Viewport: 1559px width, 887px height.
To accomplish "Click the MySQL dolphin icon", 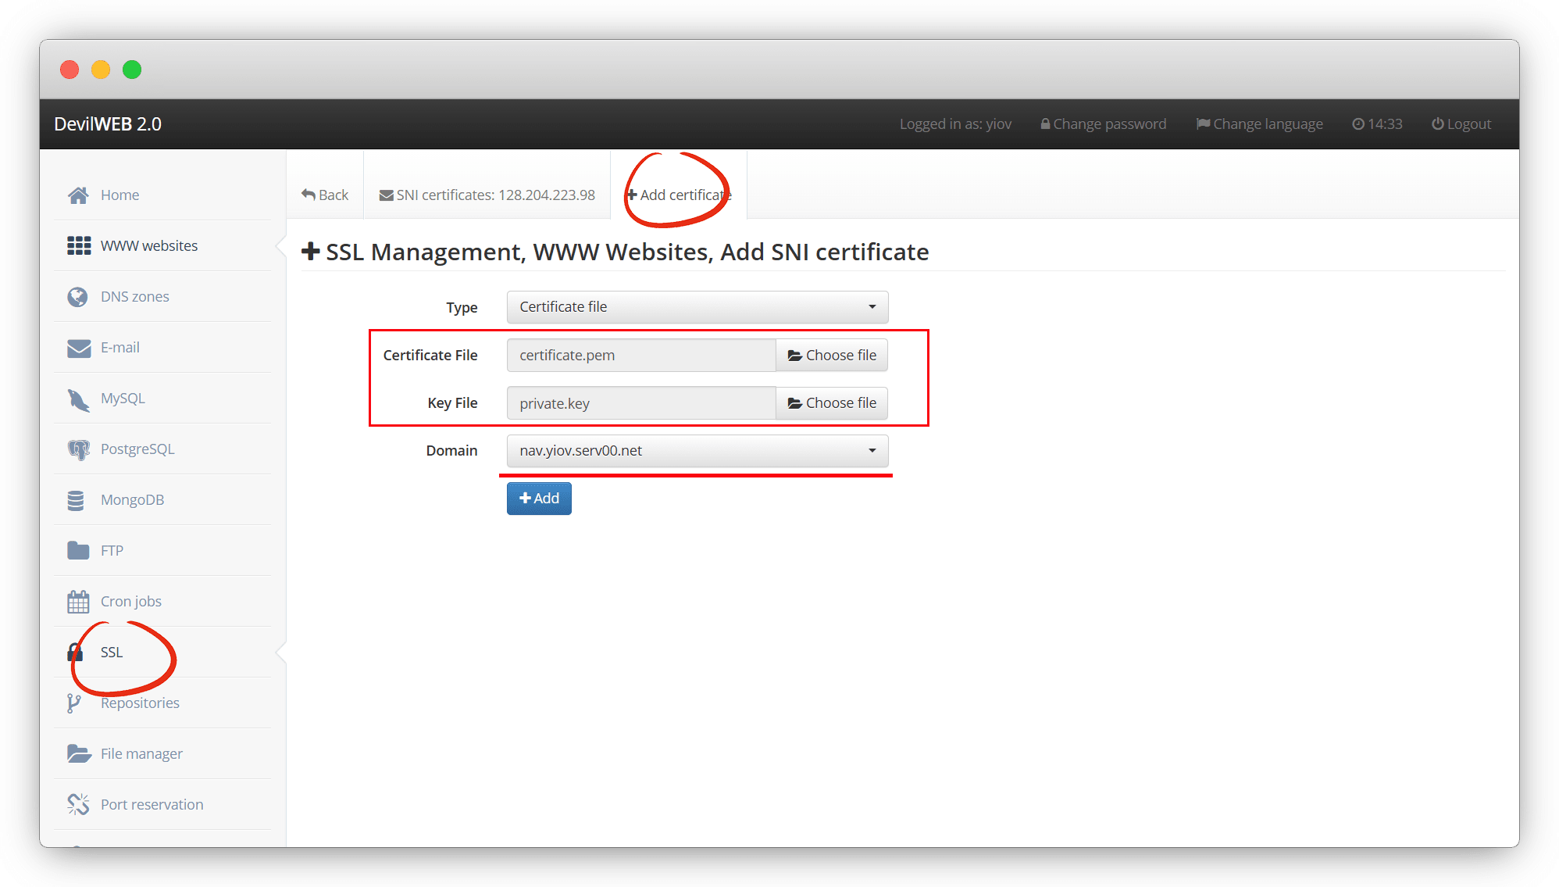I will [78, 399].
